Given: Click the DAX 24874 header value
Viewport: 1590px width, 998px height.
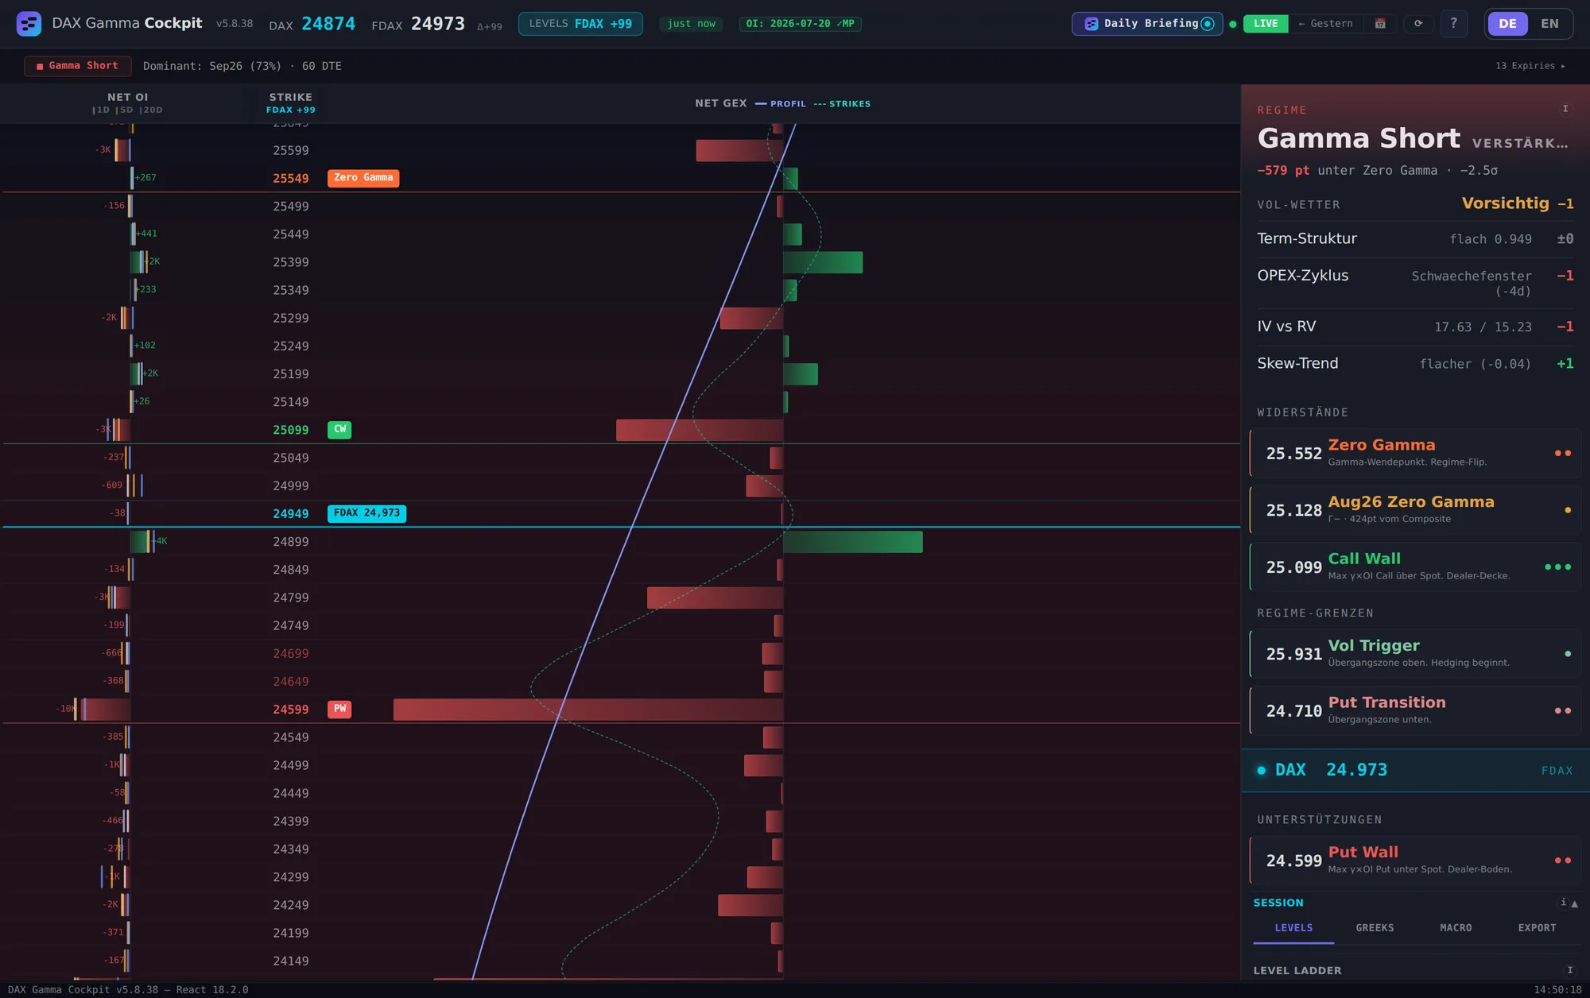Looking at the screenshot, I should (328, 24).
